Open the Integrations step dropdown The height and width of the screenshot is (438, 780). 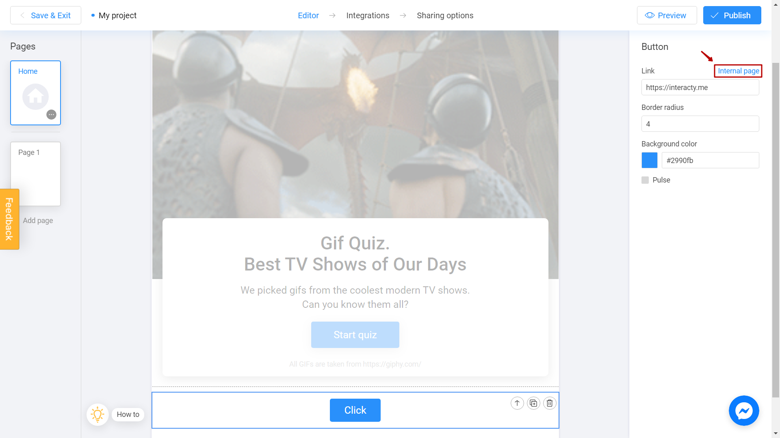(368, 15)
